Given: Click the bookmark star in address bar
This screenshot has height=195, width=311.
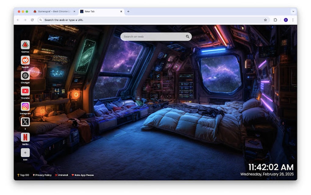Looking at the screenshot, I should 265,20.
